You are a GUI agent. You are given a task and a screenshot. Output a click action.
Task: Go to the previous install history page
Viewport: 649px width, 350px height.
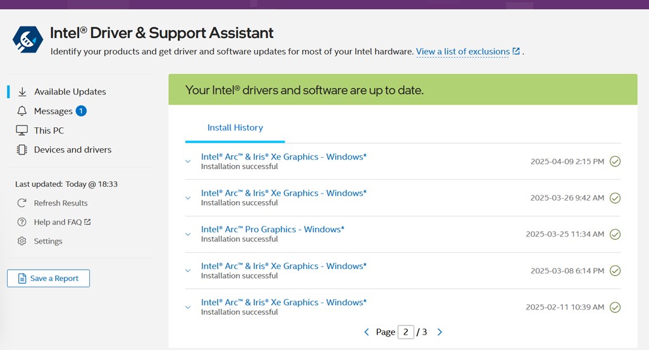pyautogui.click(x=366, y=332)
